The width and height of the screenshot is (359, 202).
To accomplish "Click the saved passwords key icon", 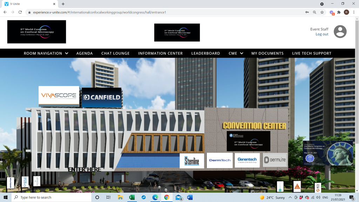I will pyautogui.click(x=307, y=12).
